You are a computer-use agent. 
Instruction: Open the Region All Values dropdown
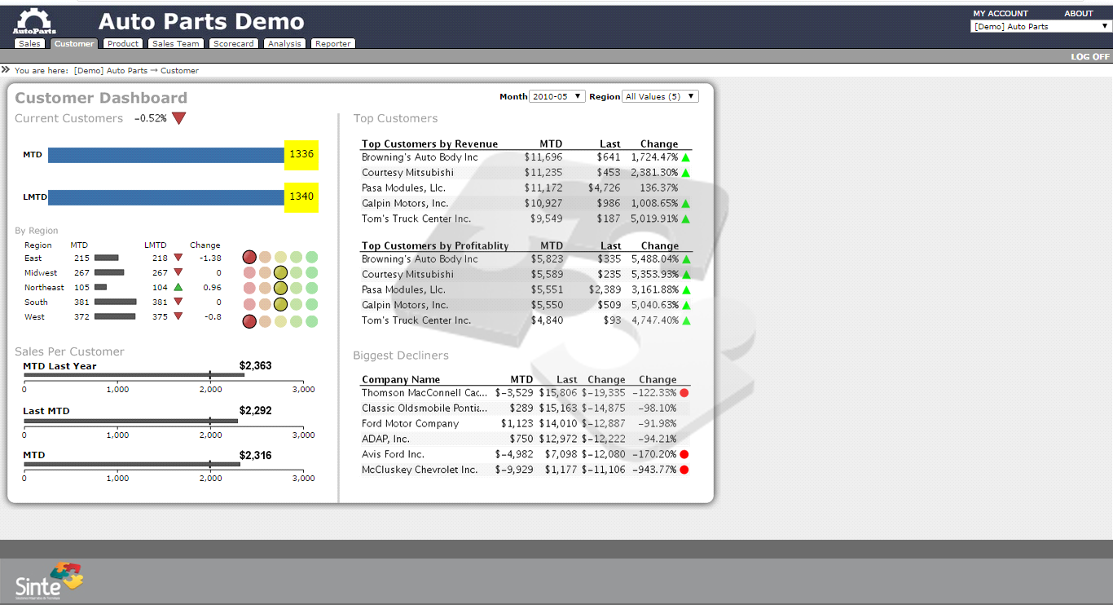tap(660, 96)
